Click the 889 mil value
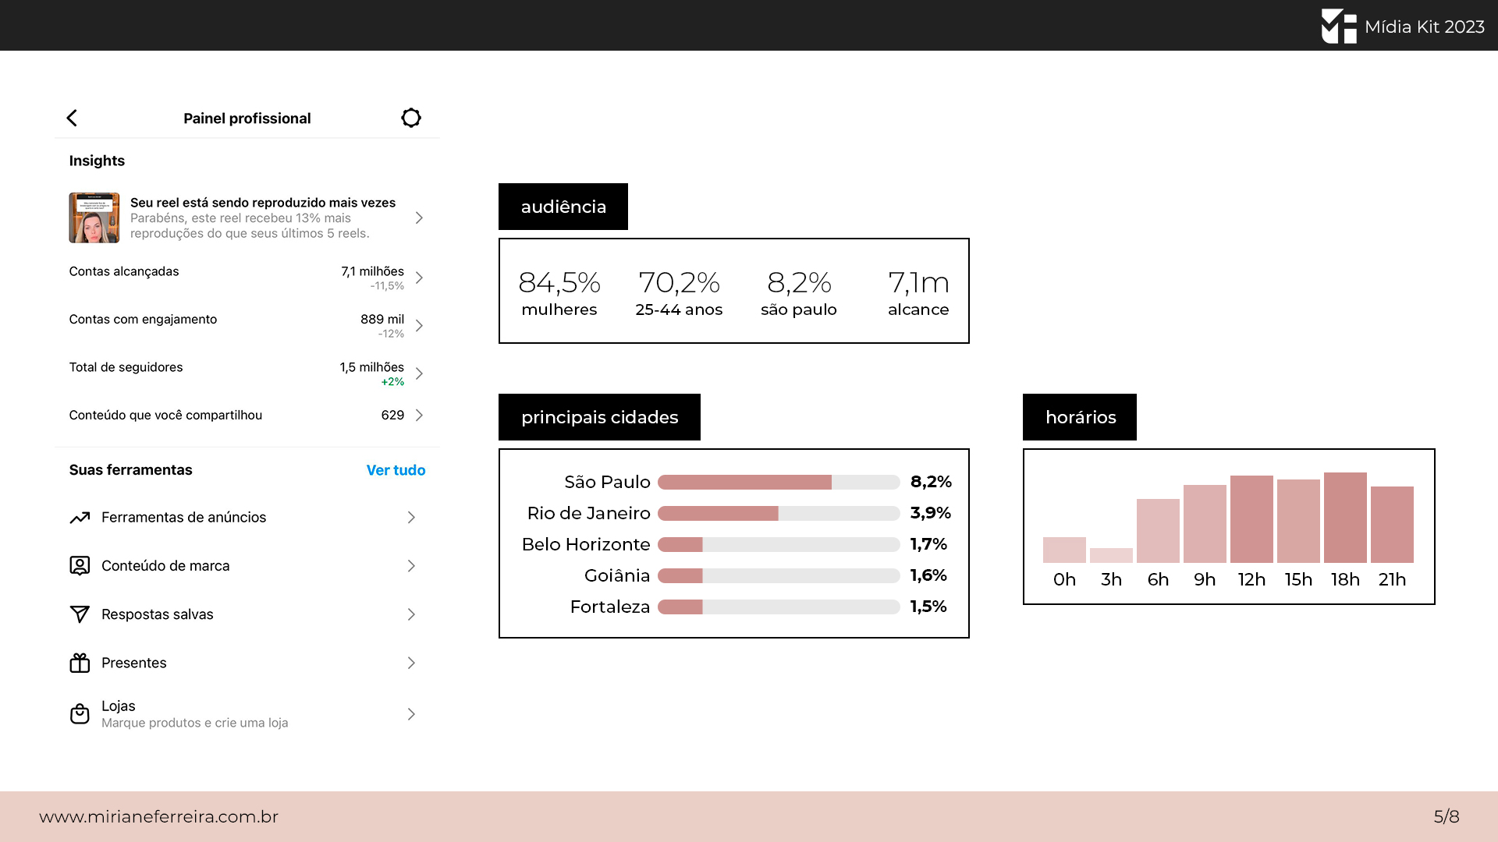Viewport: 1498px width, 842px height. point(382,319)
